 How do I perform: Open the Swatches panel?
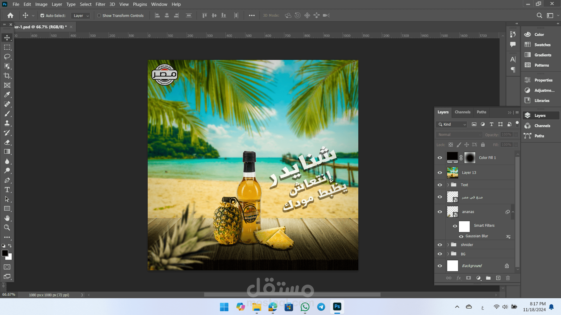541,45
